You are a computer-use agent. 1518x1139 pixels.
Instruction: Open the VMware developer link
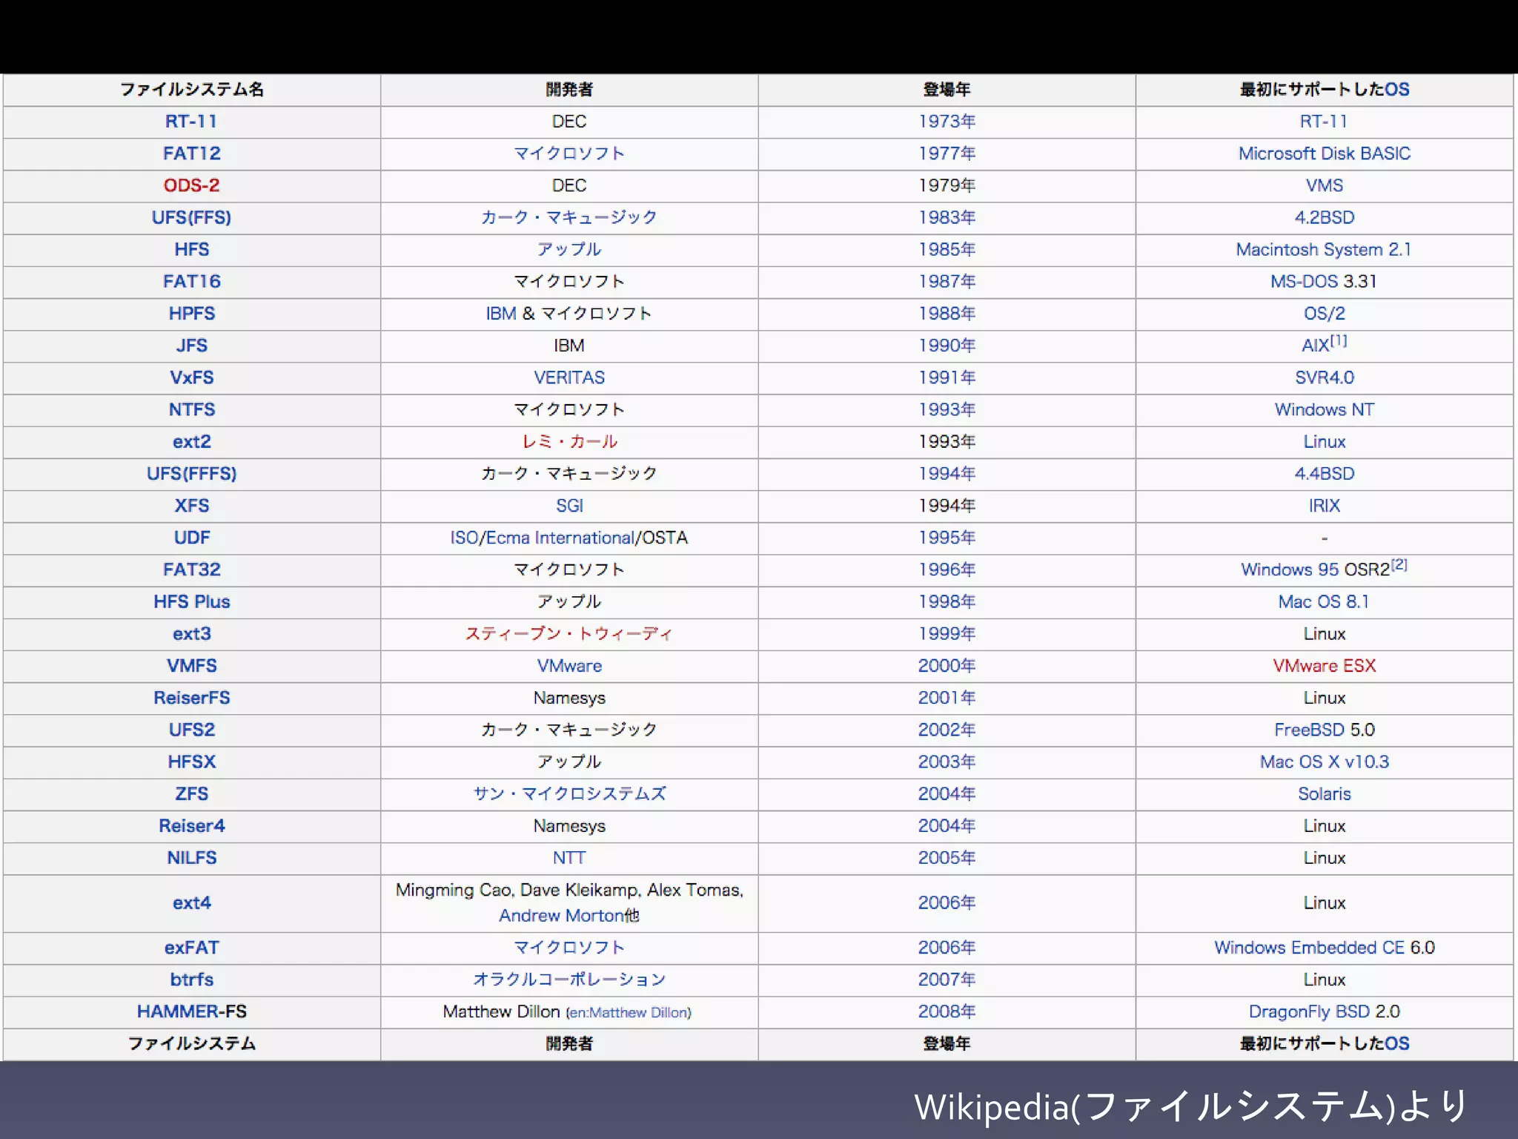tap(569, 665)
